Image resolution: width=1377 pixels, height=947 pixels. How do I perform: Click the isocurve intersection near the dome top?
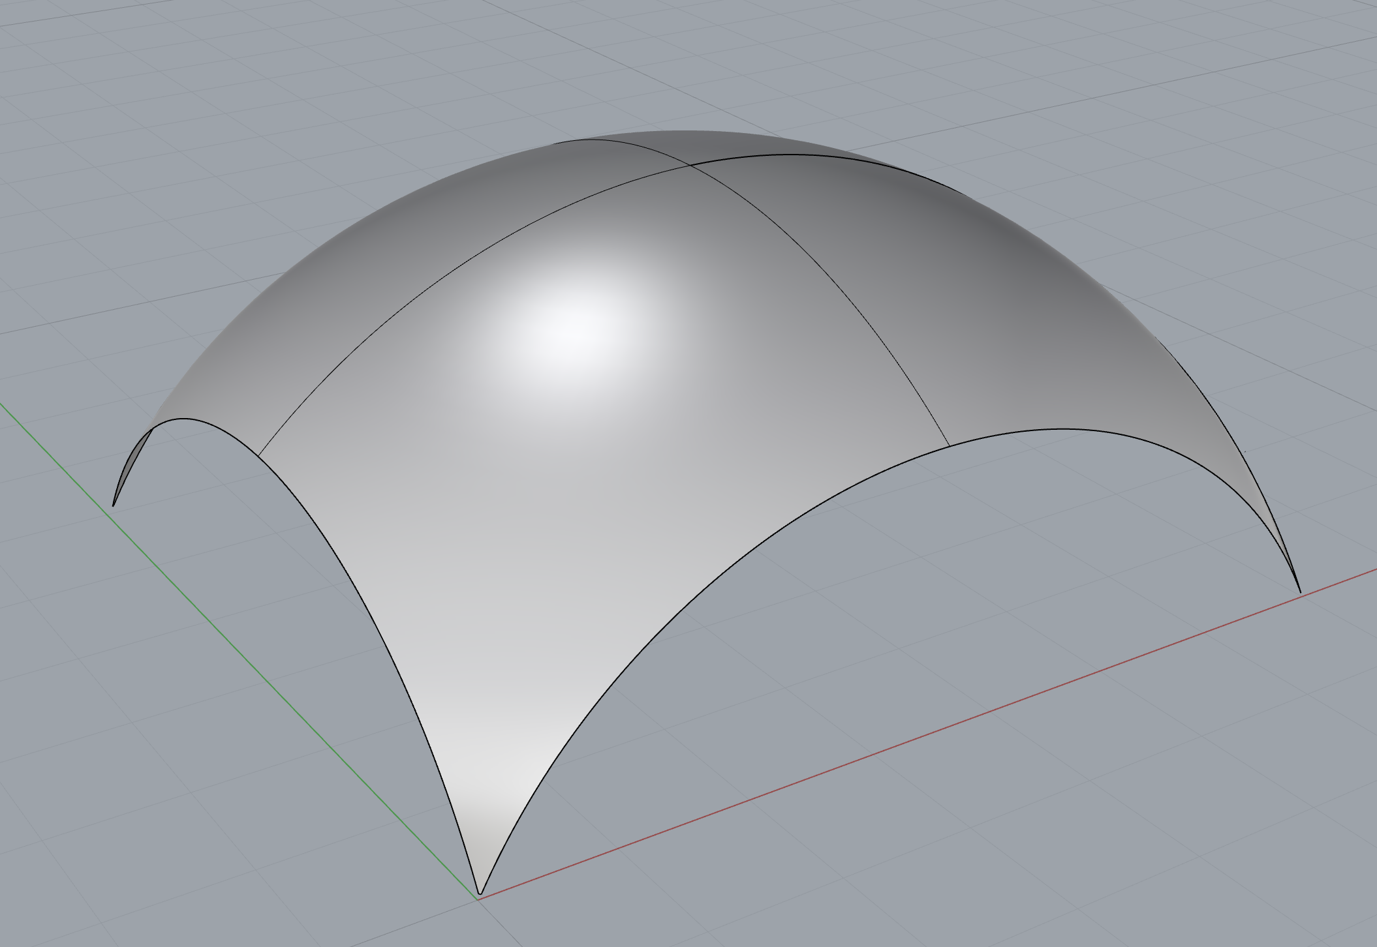pyautogui.click(x=690, y=166)
